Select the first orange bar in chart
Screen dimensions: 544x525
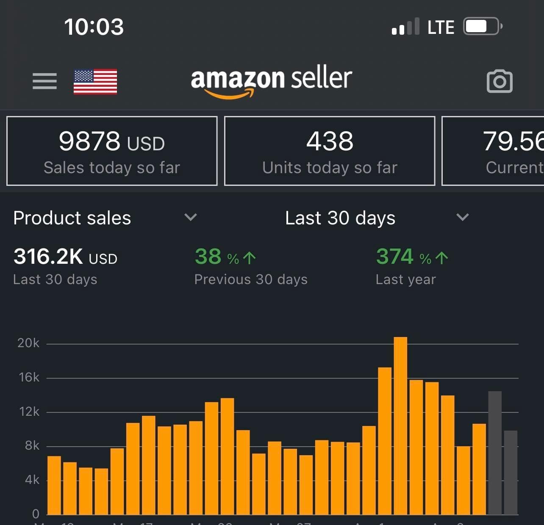[x=54, y=485]
